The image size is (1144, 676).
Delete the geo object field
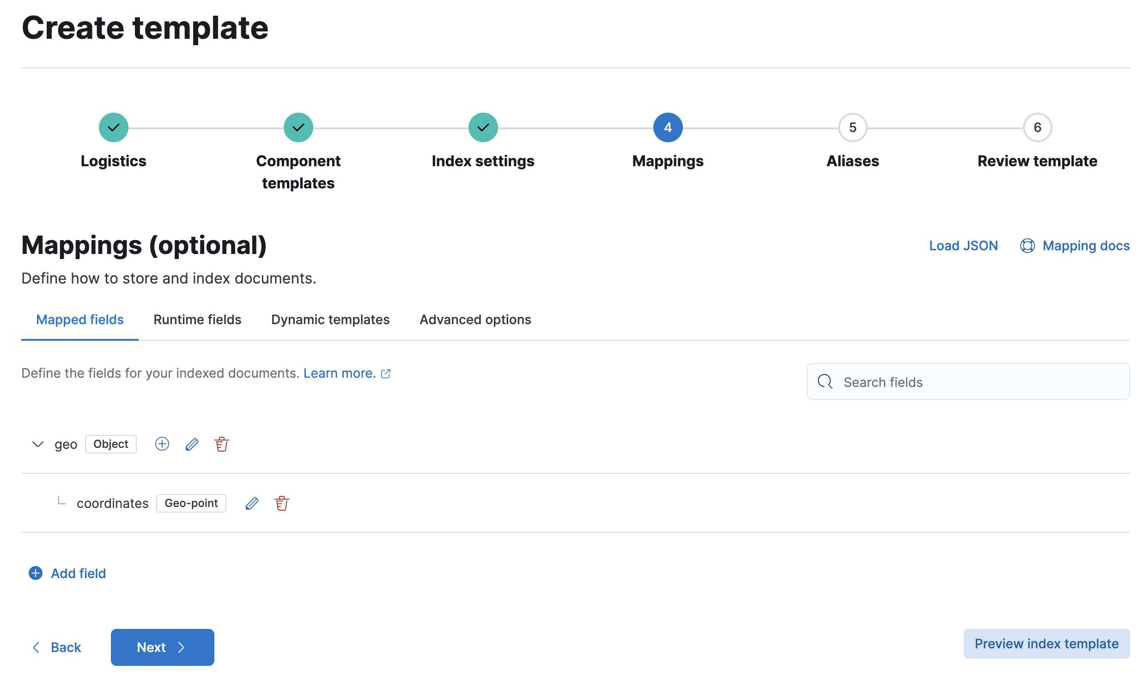(x=222, y=444)
